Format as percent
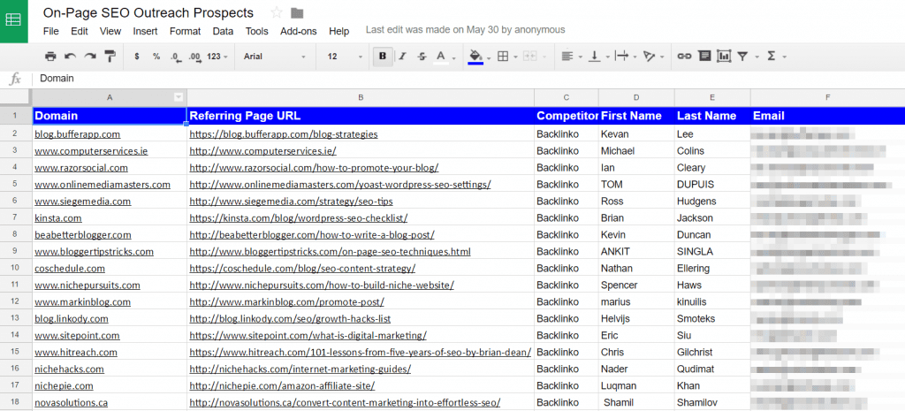905x411 pixels. pyautogui.click(x=156, y=56)
